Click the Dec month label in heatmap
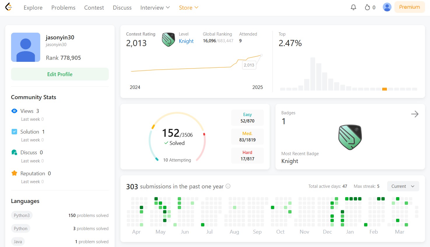Image resolution: width=430 pixels, height=247 pixels. (327, 232)
